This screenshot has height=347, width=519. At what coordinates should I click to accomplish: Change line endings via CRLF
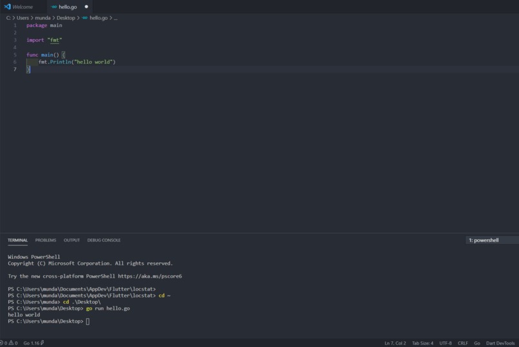click(x=463, y=343)
